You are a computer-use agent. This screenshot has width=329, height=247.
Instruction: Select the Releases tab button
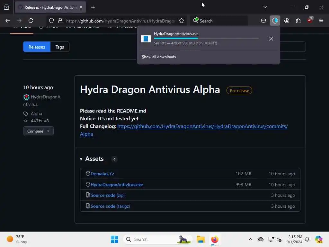point(37,47)
